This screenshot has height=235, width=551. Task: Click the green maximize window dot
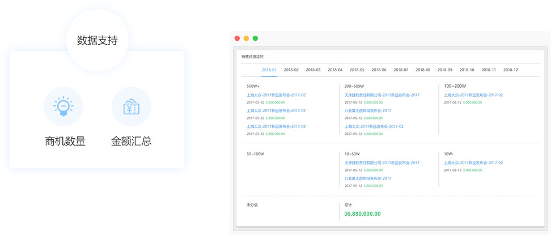tap(255, 39)
